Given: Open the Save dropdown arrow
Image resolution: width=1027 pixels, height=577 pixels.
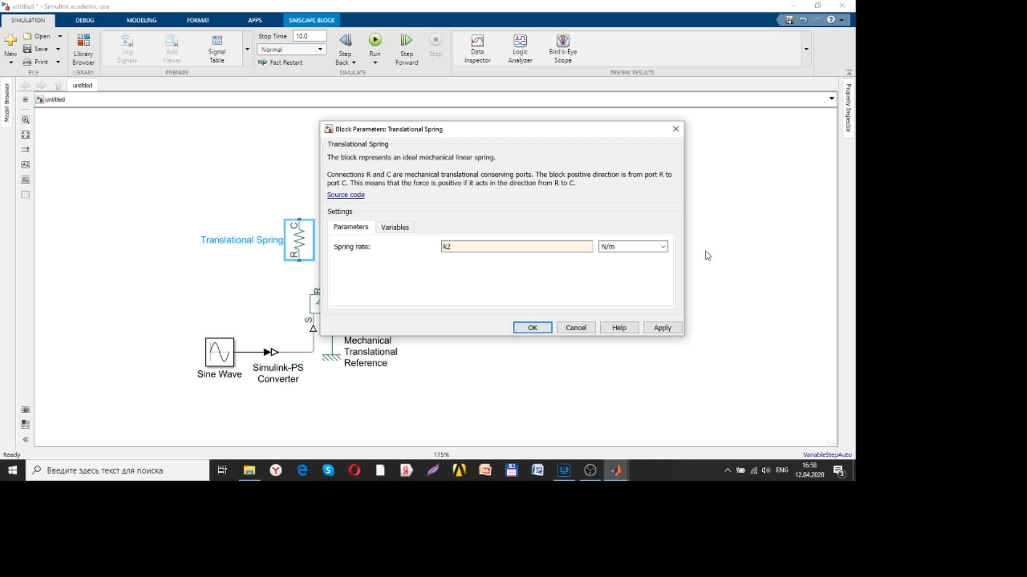Looking at the screenshot, I should 58,49.
